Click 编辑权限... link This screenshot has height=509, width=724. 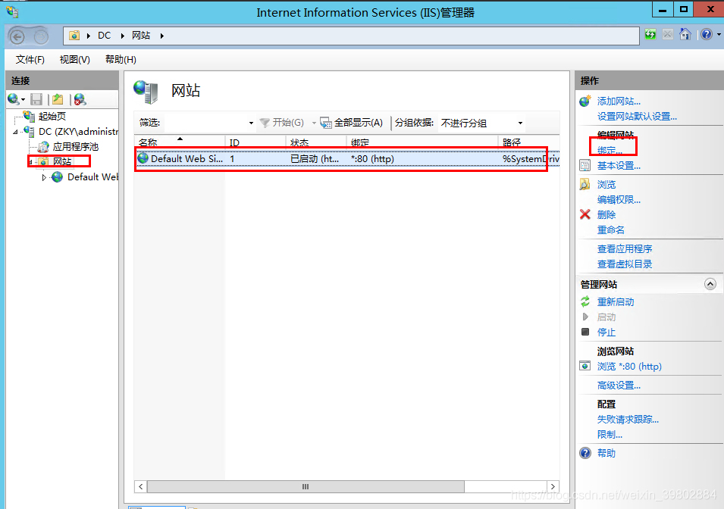pos(619,200)
